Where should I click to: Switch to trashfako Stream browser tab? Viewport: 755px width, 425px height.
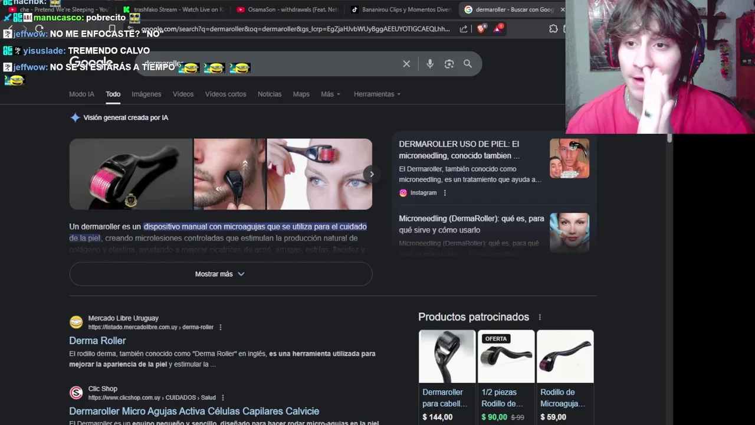(x=173, y=9)
